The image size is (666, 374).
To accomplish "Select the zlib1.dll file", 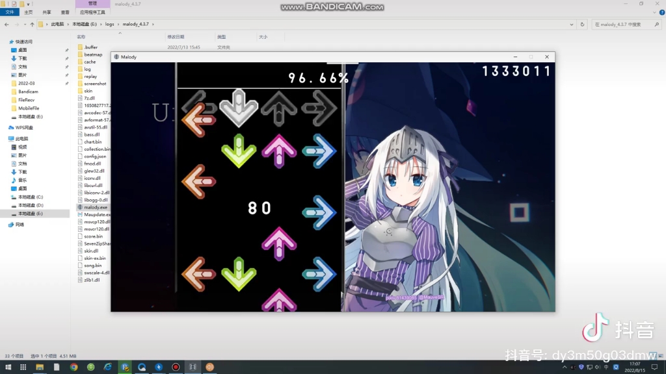I will [92, 280].
